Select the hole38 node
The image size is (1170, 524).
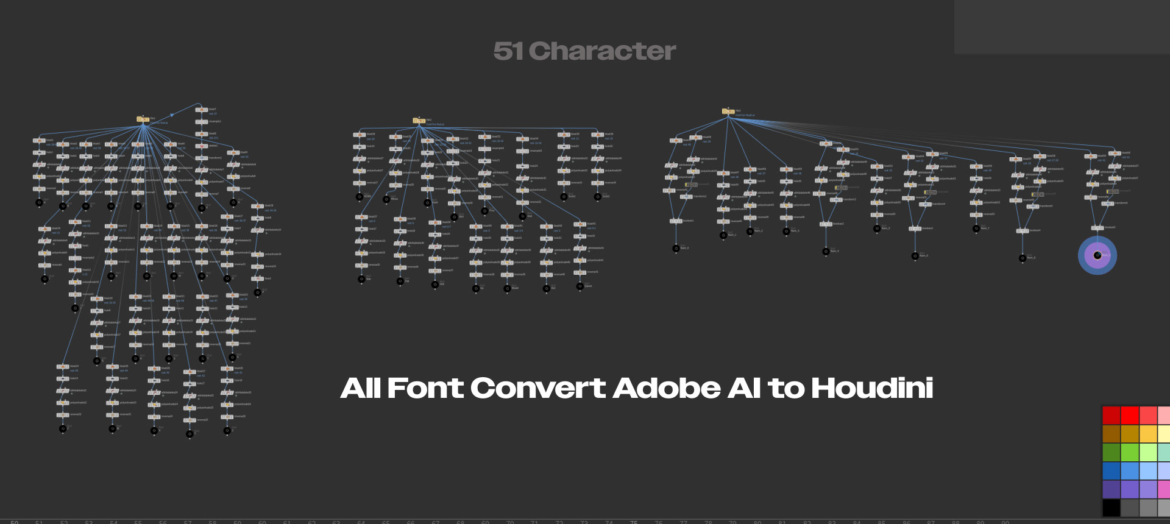(976, 179)
